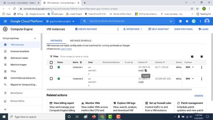The width and height of the screenshot is (213, 120).
Task: Connect via SSH to instance-2
Action: [188, 79]
